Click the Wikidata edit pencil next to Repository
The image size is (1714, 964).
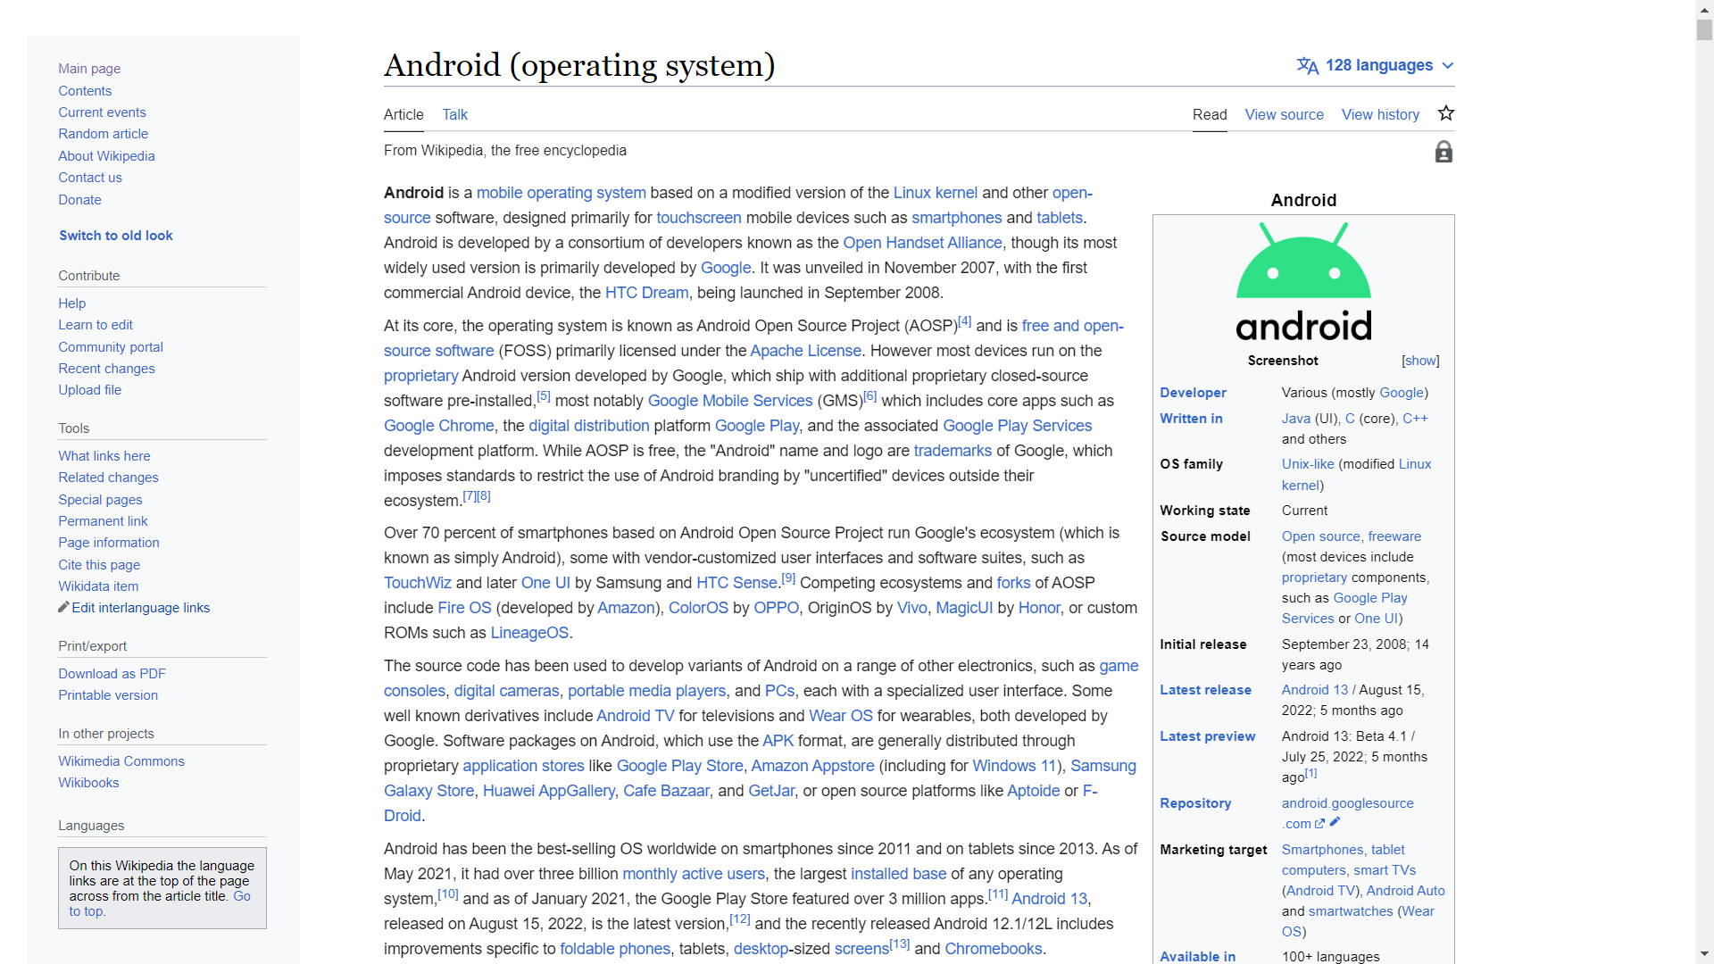(1335, 822)
